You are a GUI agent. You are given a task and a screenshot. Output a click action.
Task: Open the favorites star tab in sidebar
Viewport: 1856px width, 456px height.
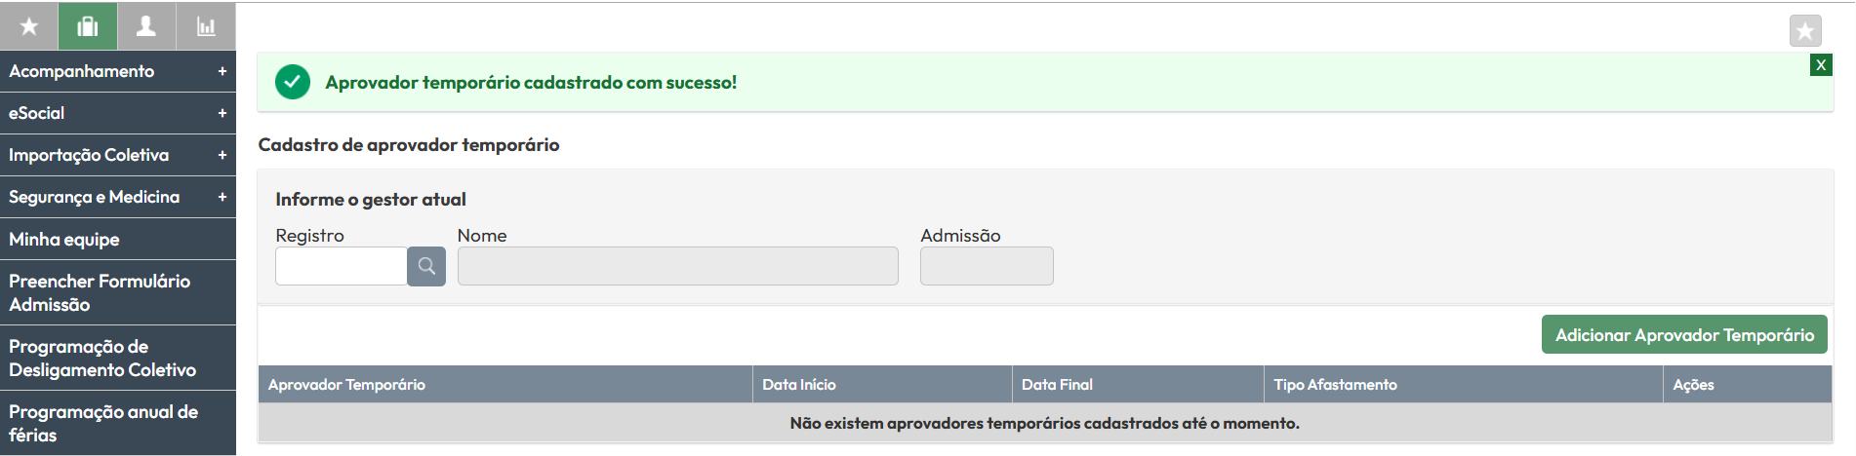click(x=29, y=26)
